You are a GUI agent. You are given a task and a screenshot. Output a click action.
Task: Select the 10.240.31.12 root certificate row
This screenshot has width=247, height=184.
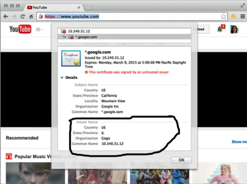[124, 31]
